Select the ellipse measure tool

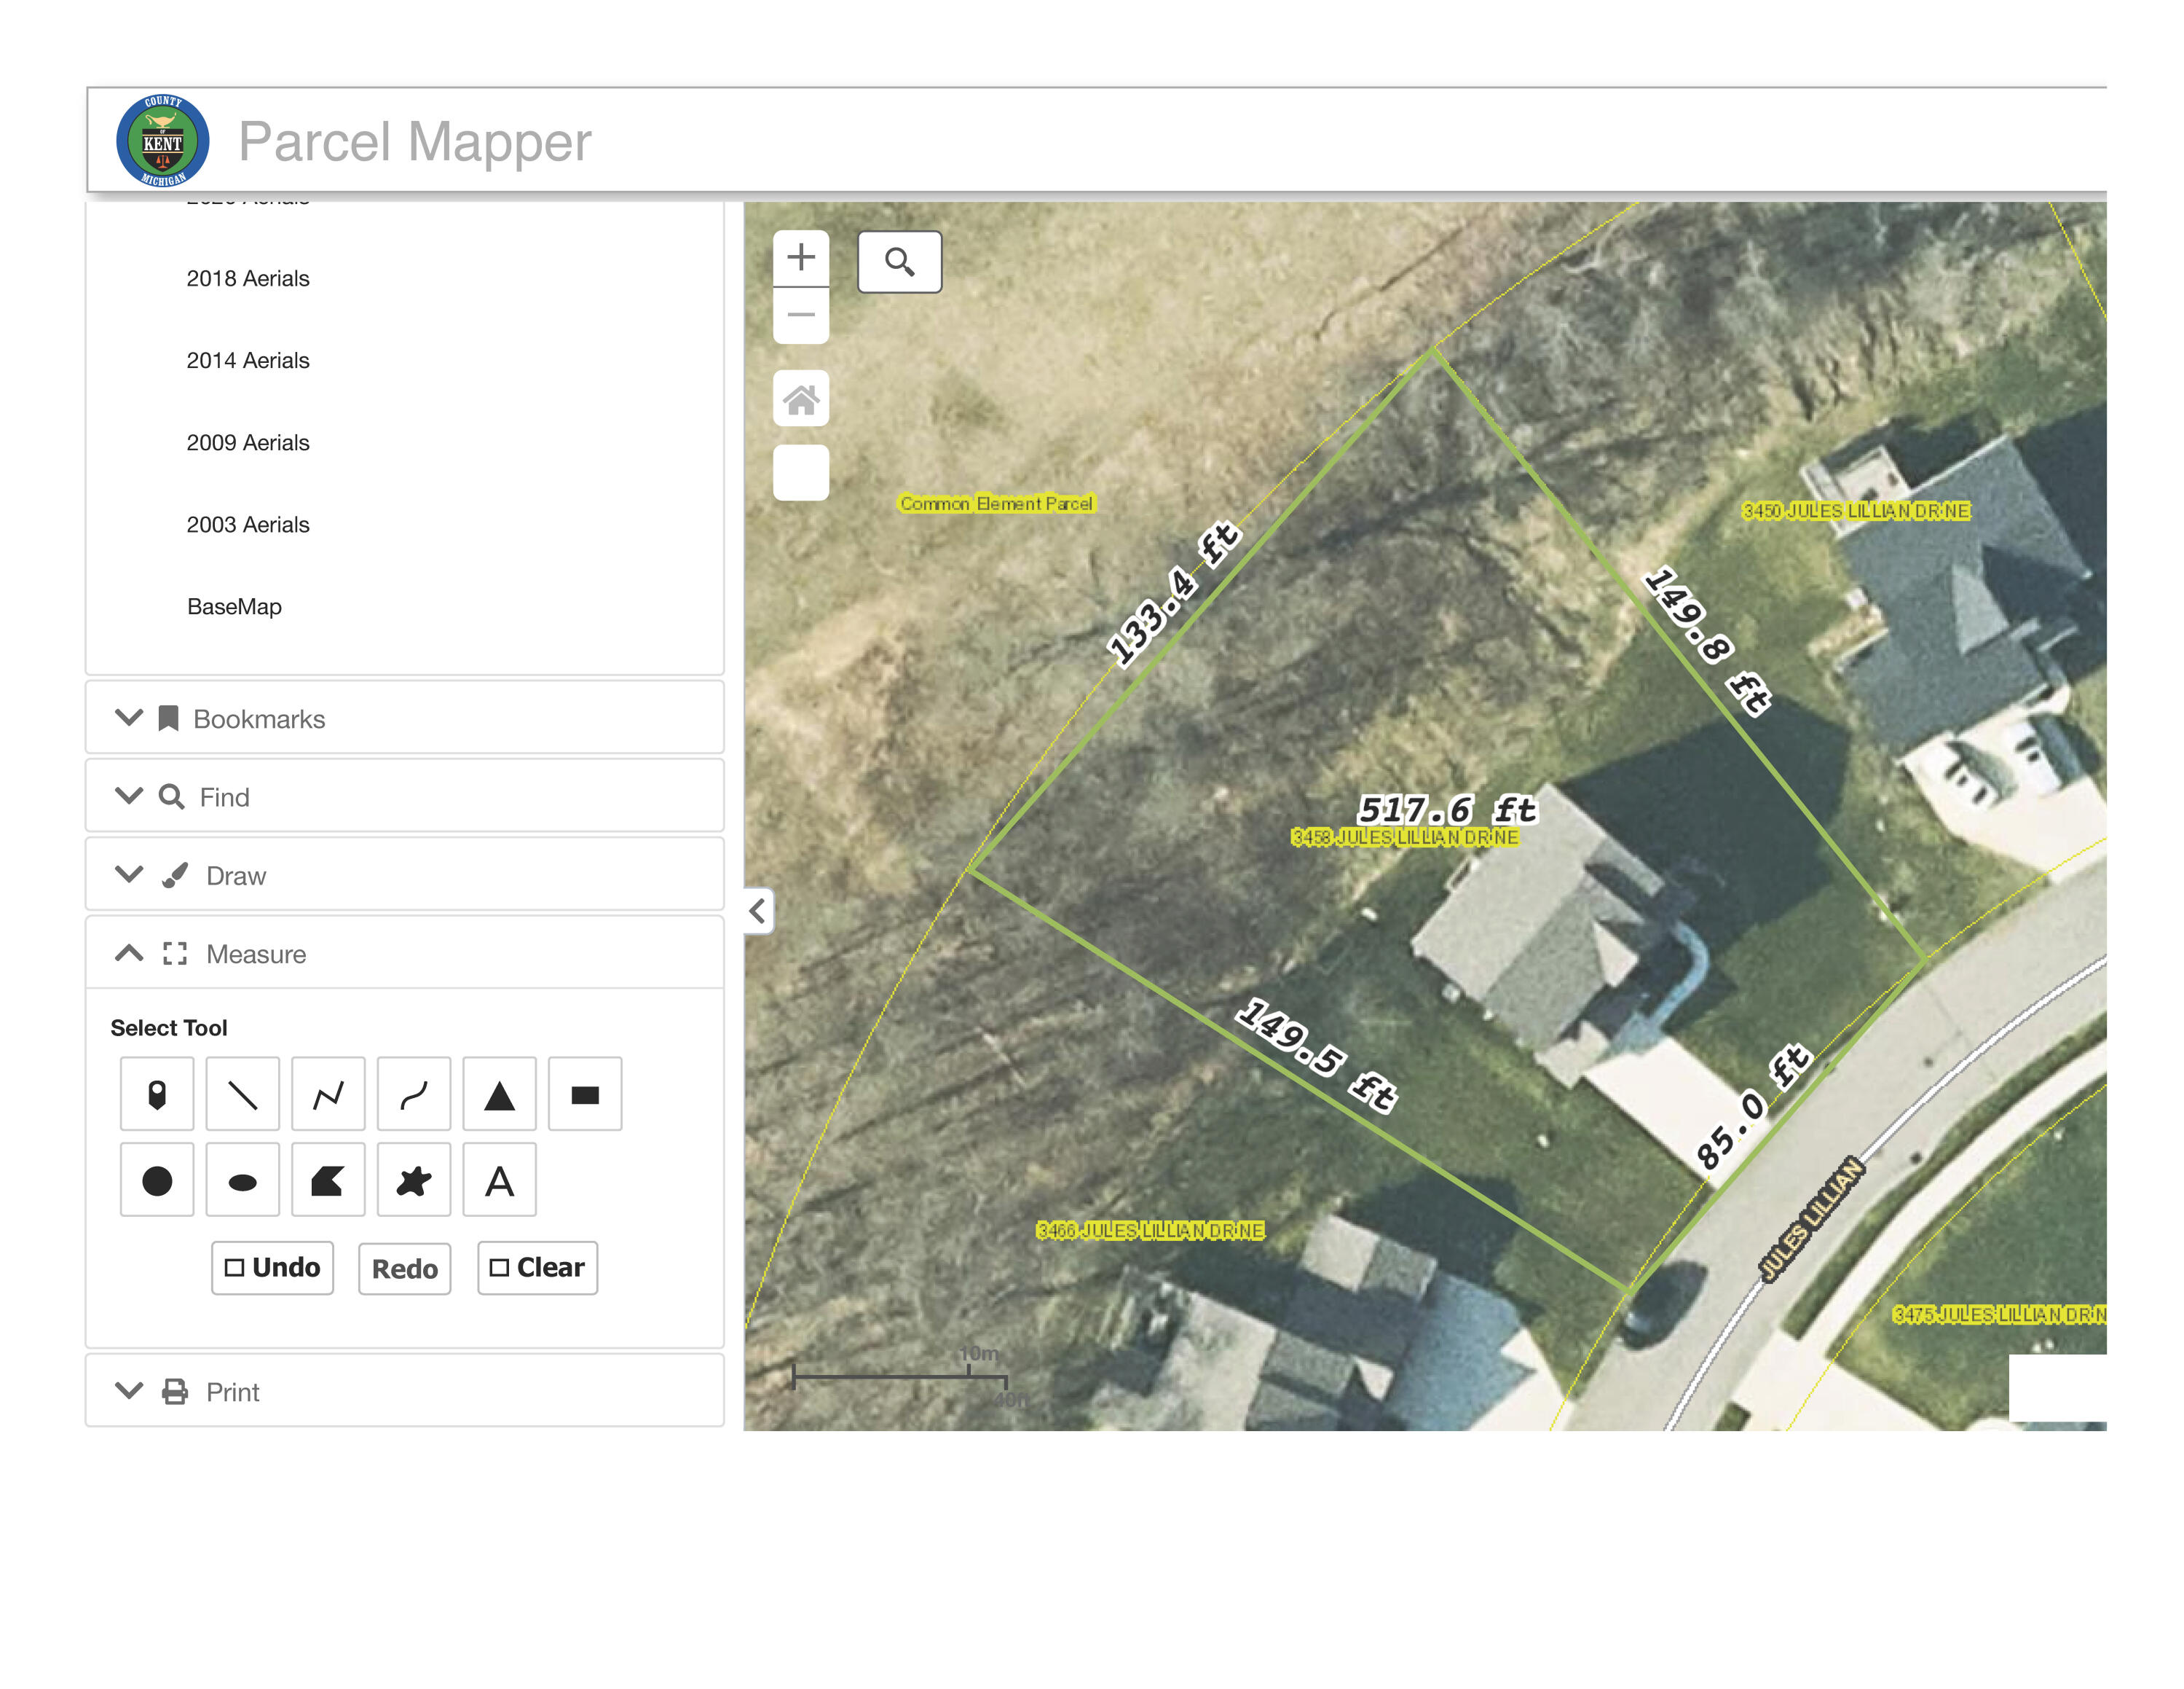(242, 1180)
